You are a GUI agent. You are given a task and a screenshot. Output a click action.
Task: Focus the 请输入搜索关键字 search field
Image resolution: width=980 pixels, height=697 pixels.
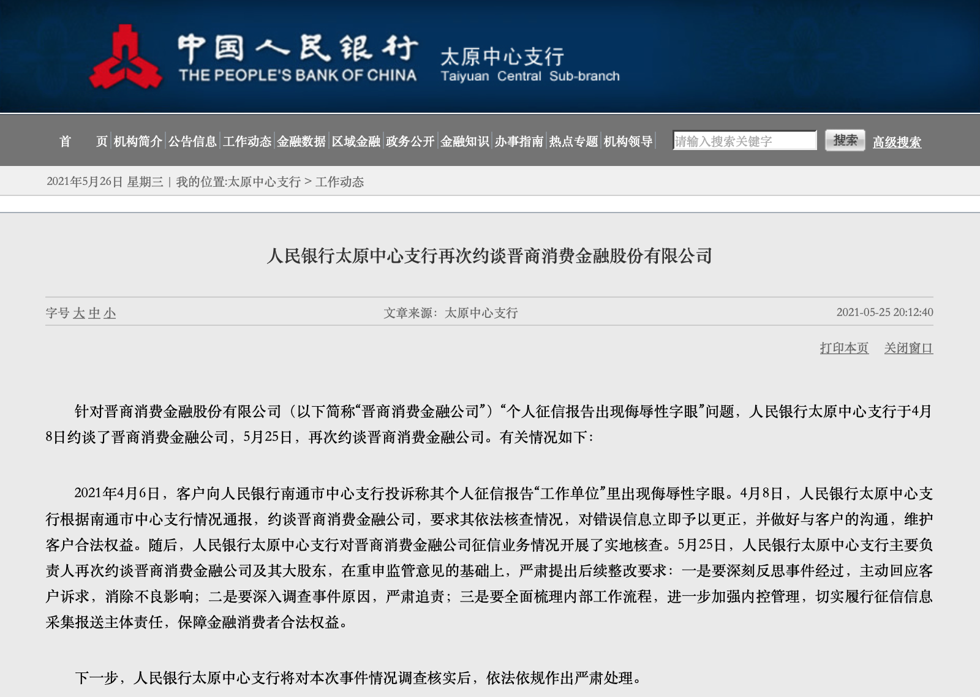[x=745, y=140]
